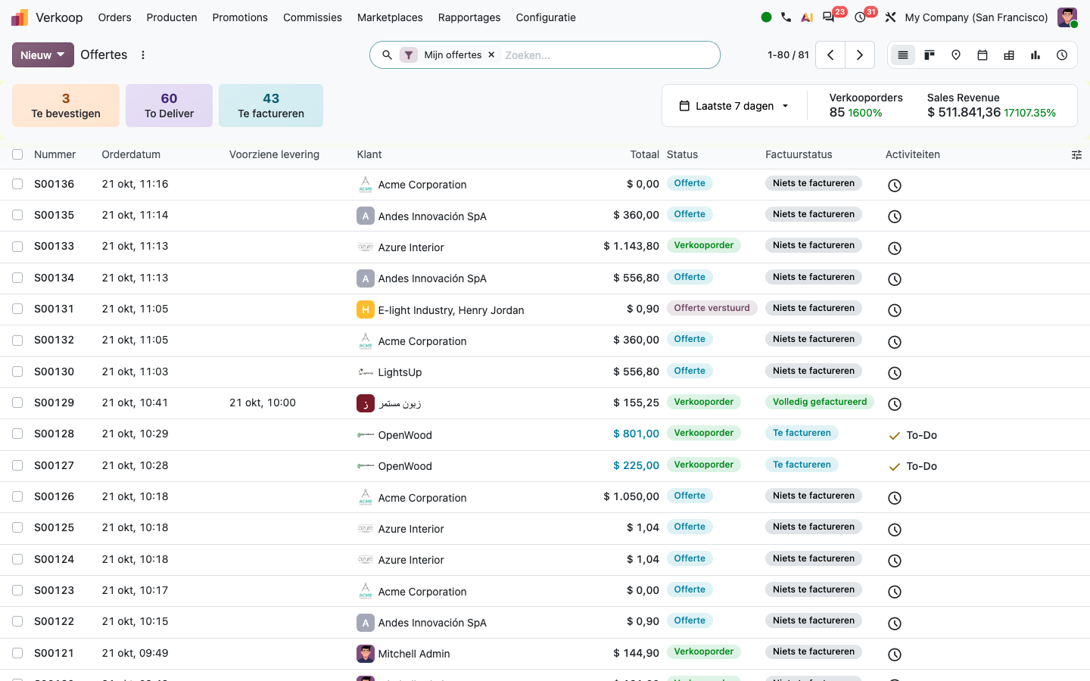This screenshot has width=1090, height=681.
Task: Tick the checkbox for order S00129
Action: pyautogui.click(x=17, y=403)
